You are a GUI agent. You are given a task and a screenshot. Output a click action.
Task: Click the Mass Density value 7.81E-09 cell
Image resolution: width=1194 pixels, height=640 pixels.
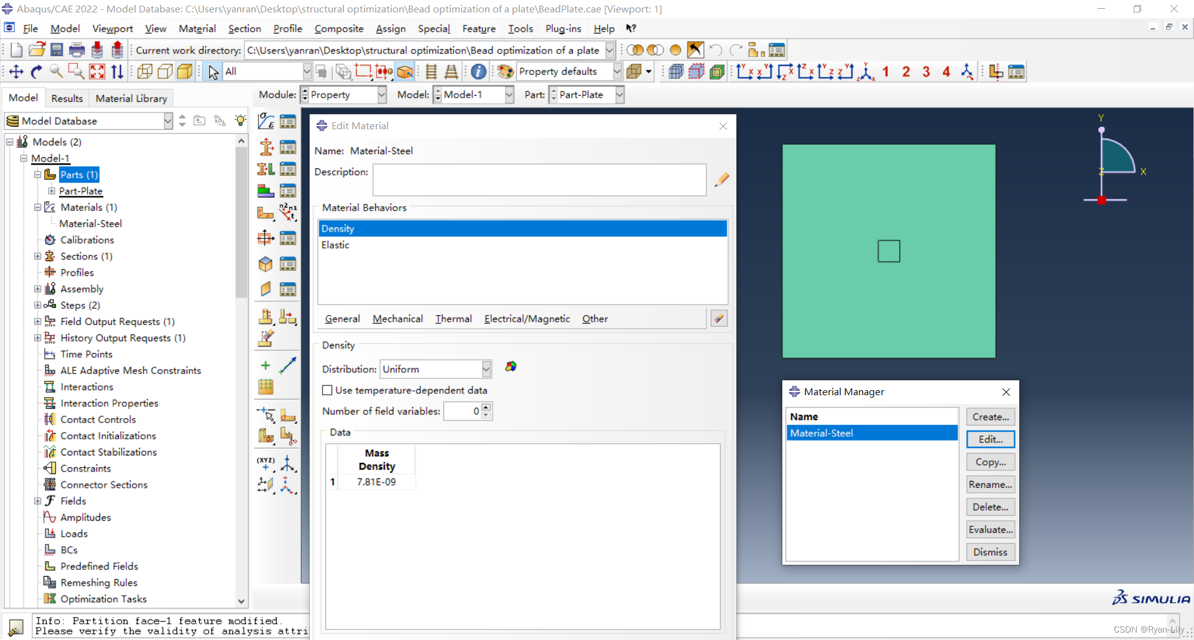(x=376, y=482)
